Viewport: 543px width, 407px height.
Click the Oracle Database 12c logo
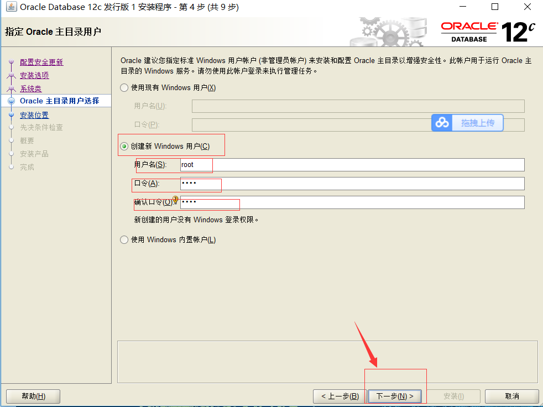pos(488,32)
